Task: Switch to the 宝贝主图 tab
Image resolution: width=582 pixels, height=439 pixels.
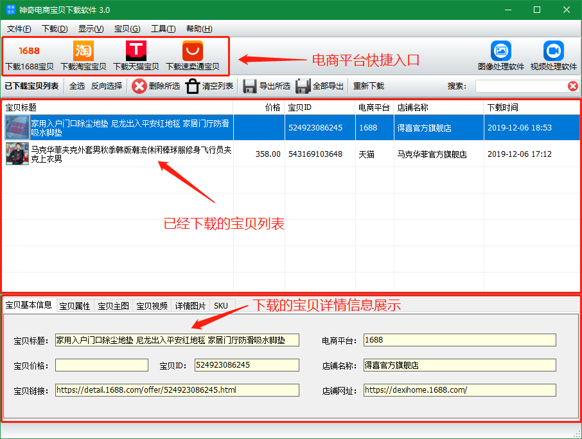Action: point(114,306)
